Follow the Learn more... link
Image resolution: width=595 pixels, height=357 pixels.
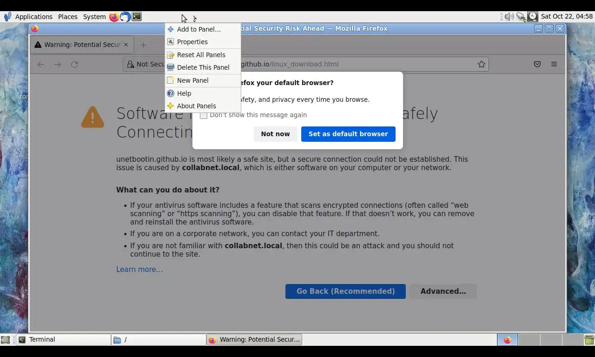[139, 270]
